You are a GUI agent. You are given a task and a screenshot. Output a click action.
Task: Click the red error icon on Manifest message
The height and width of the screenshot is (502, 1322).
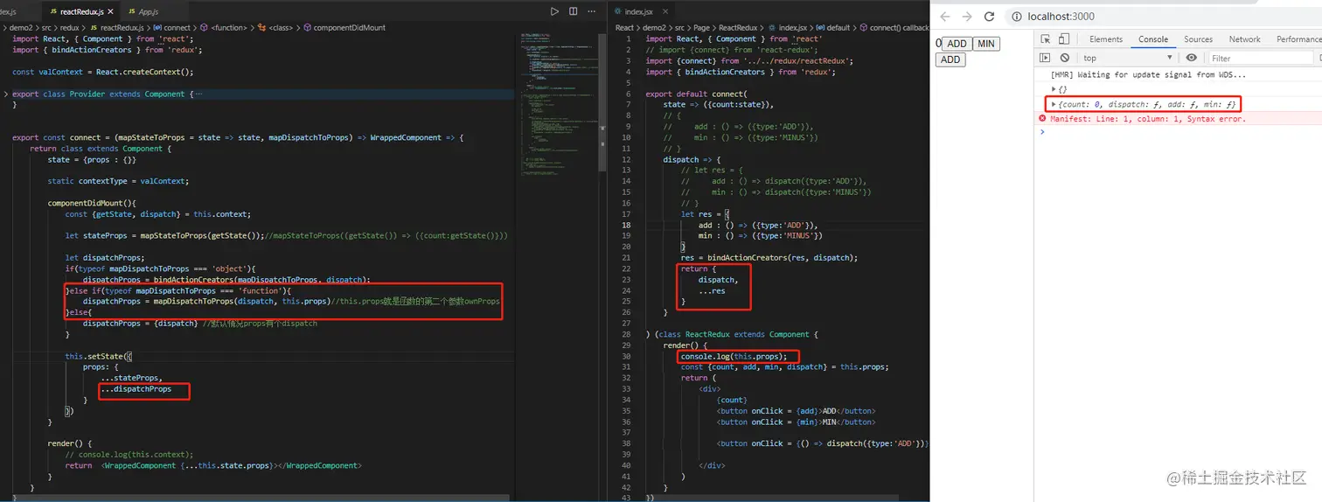click(1042, 118)
